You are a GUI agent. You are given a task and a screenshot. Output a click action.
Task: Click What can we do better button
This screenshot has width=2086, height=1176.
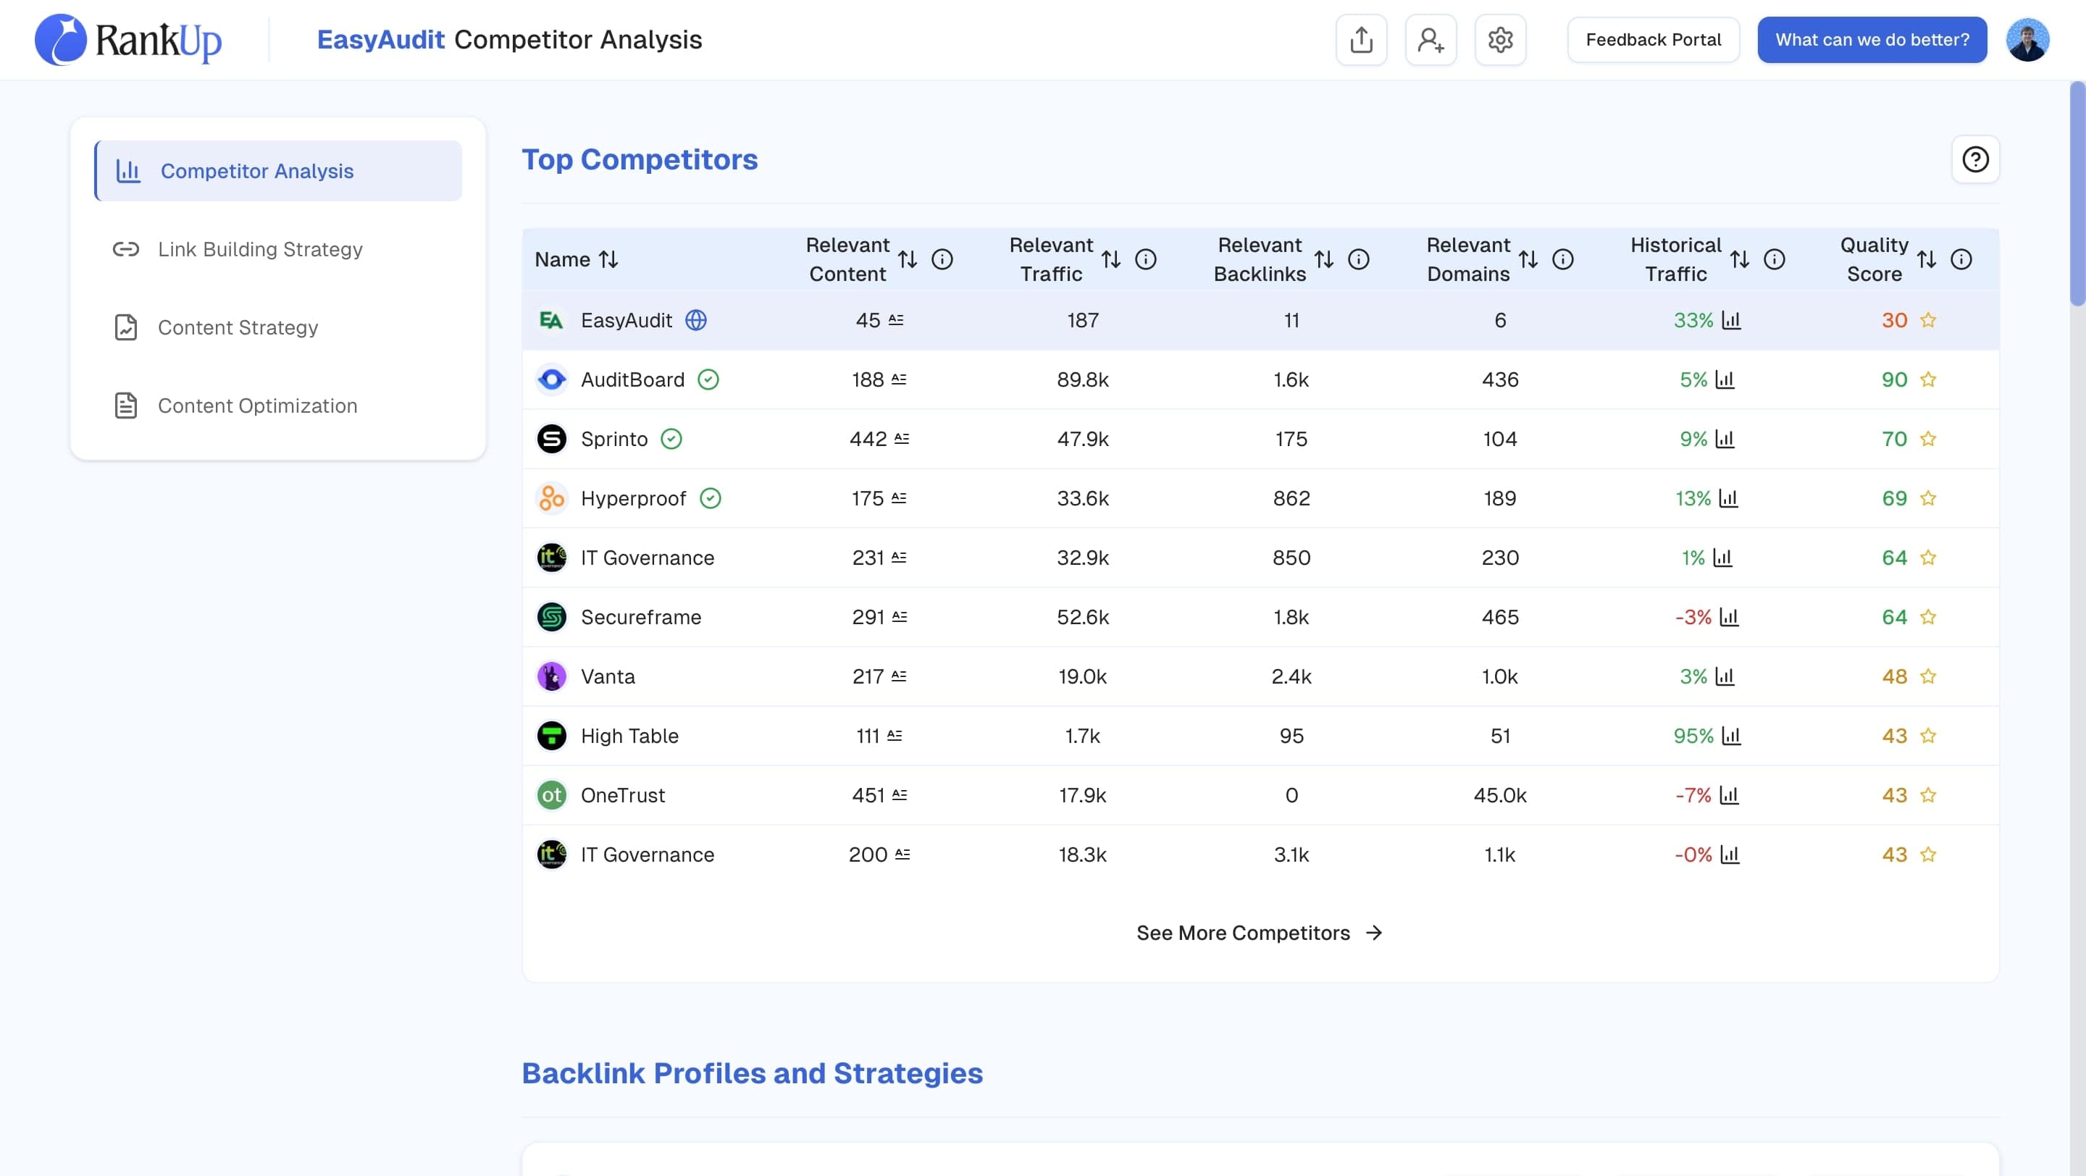click(x=1872, y=40)
